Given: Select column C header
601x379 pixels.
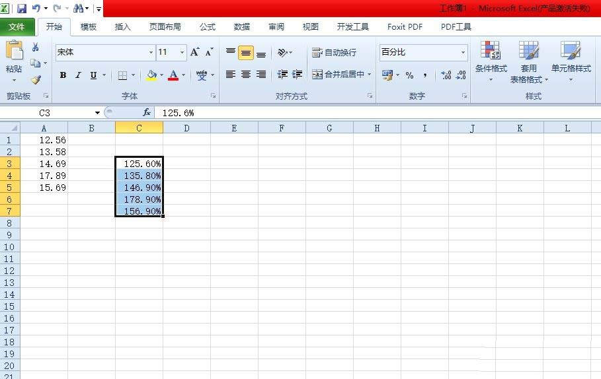Looking at the screenshot, I should coord(139,128).
